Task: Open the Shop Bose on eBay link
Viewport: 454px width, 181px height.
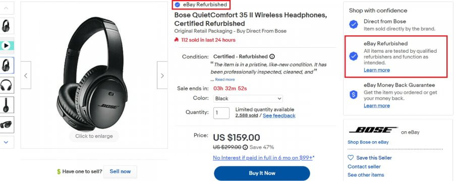Action: (x=368, y=142)
